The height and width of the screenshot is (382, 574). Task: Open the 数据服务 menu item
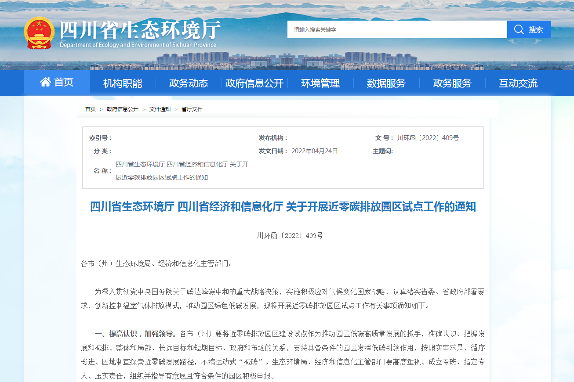click(x=386, y=83)
